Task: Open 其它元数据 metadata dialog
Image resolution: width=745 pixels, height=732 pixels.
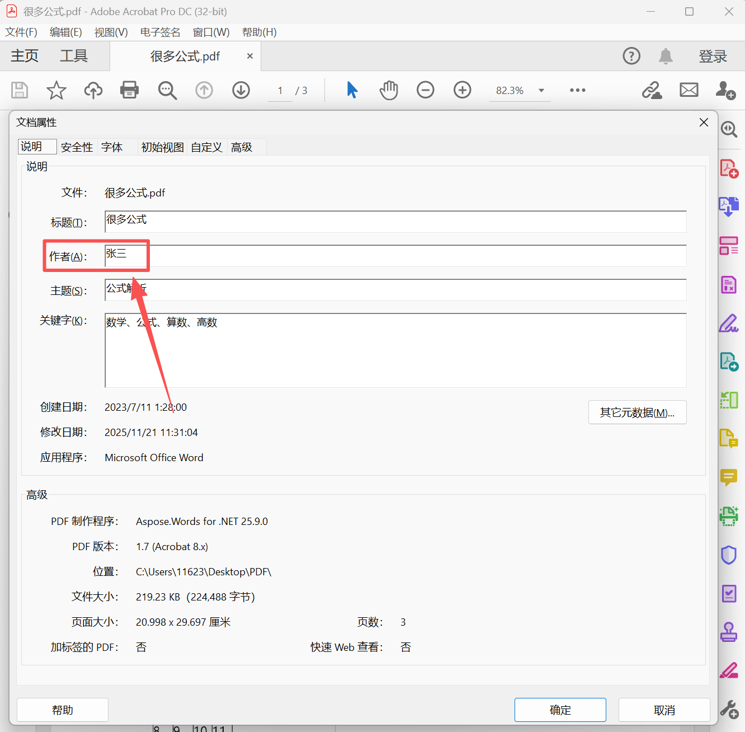Action: (x=637, y=412)
